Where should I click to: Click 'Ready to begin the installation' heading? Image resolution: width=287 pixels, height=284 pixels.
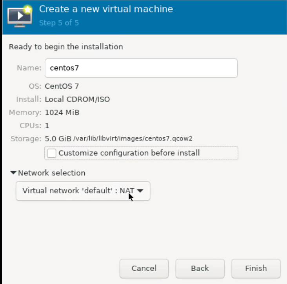pos(66,47)
